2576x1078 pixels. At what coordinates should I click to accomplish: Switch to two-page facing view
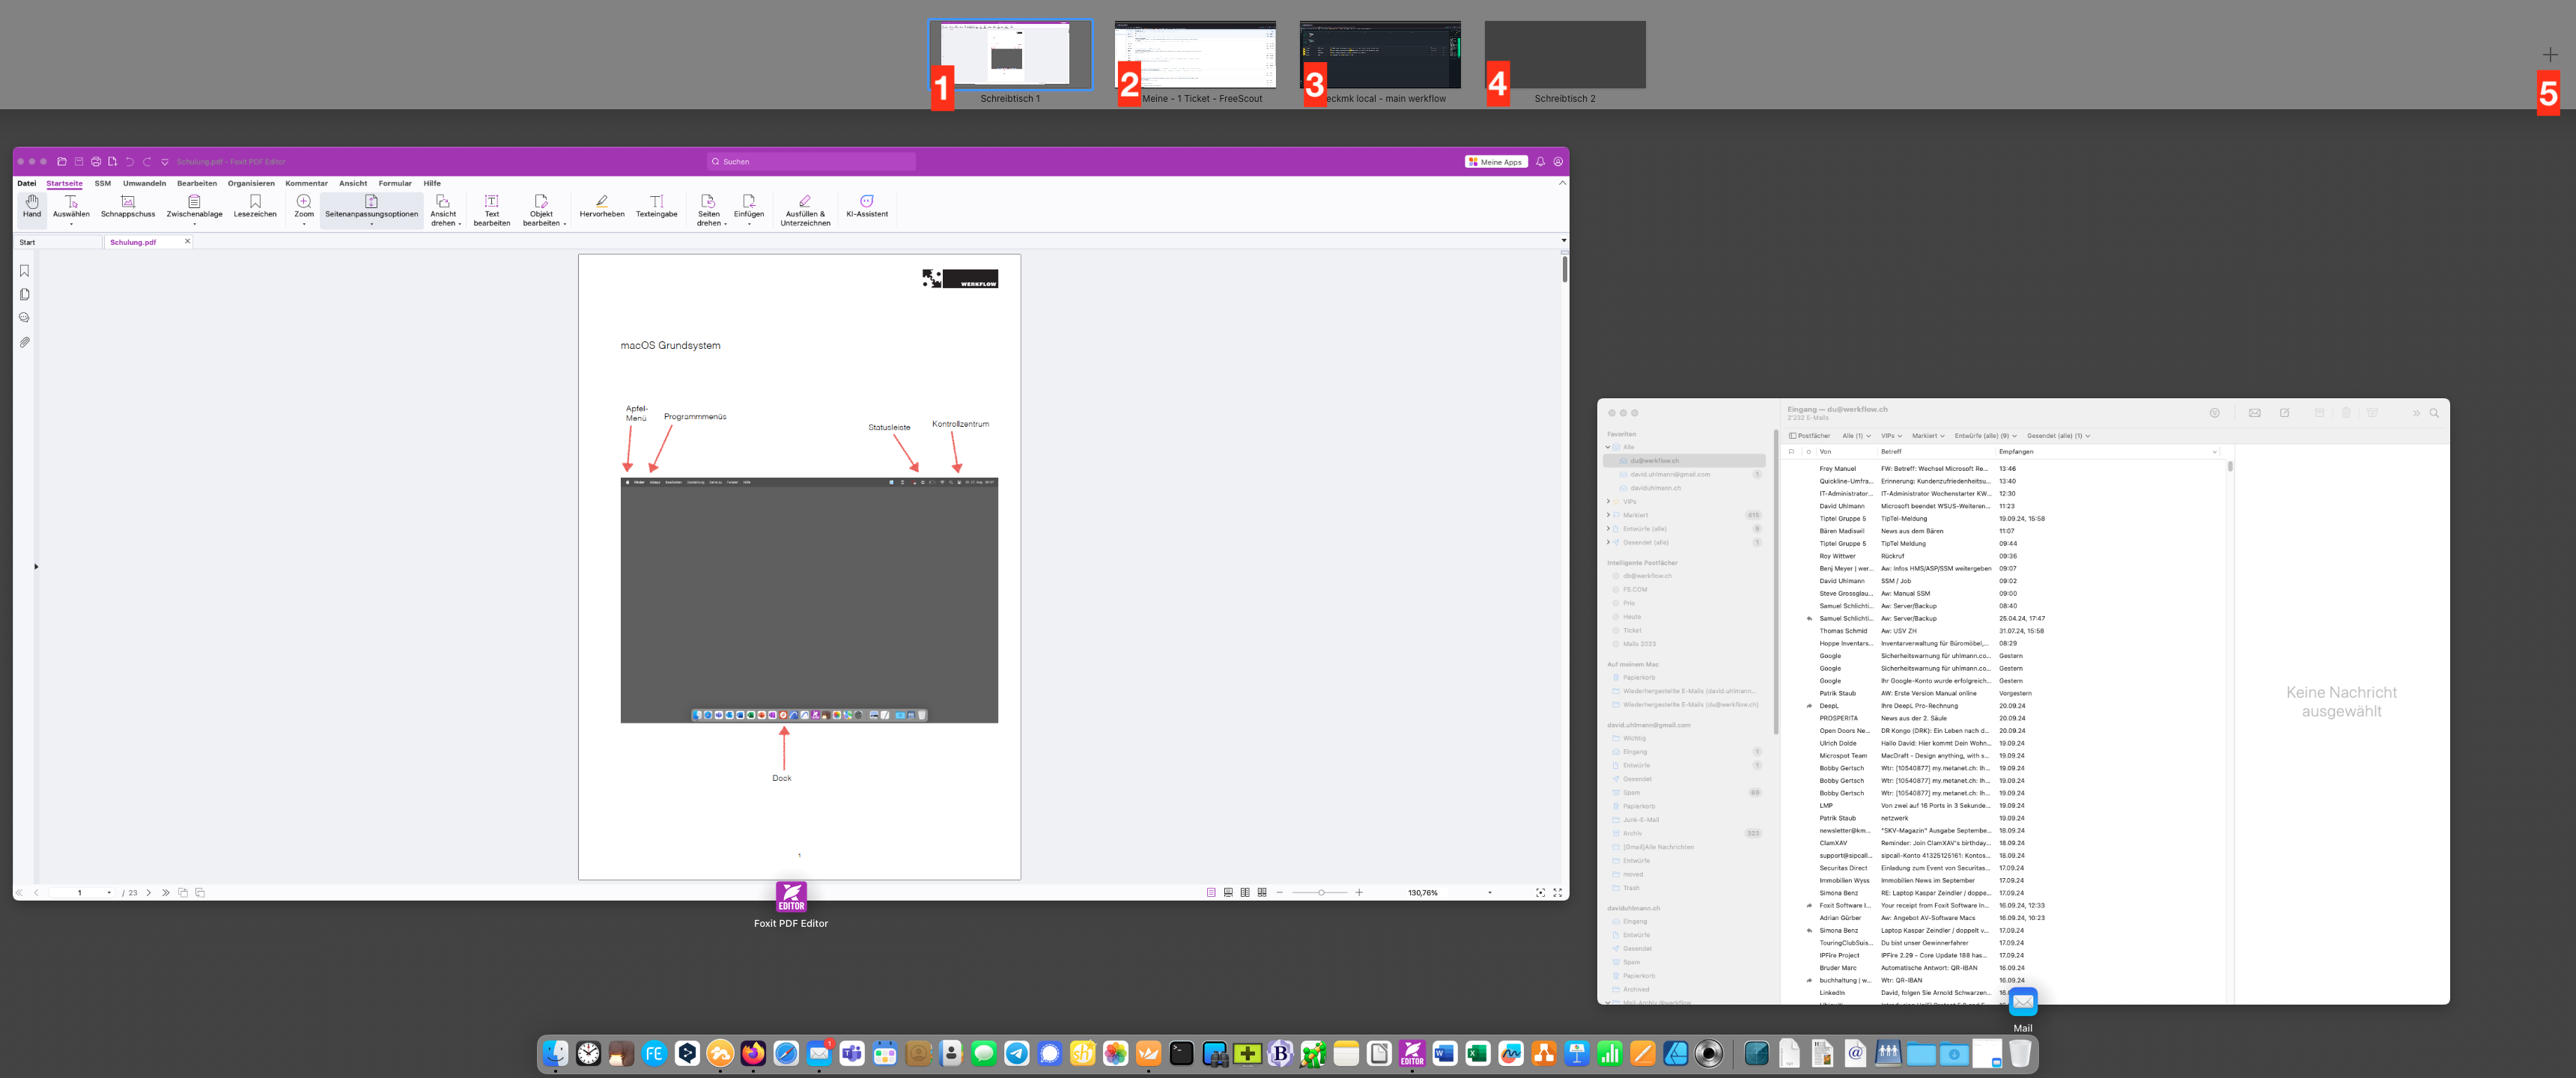(x=1245, y=892)
